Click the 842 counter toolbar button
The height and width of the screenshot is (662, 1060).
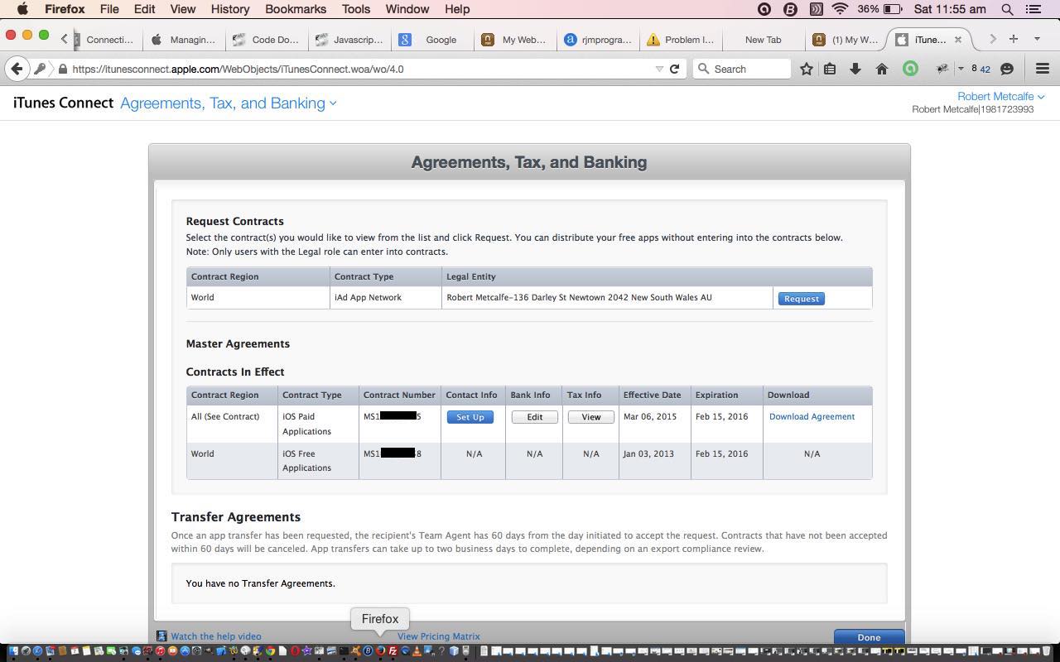point(980,69)
